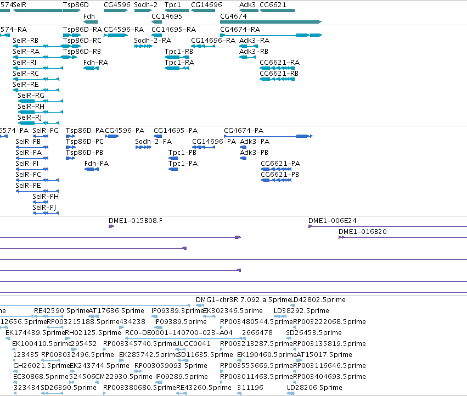Select the CG14696 gene label
This screenshot has height=396, width=467.
tap(206, 5)
